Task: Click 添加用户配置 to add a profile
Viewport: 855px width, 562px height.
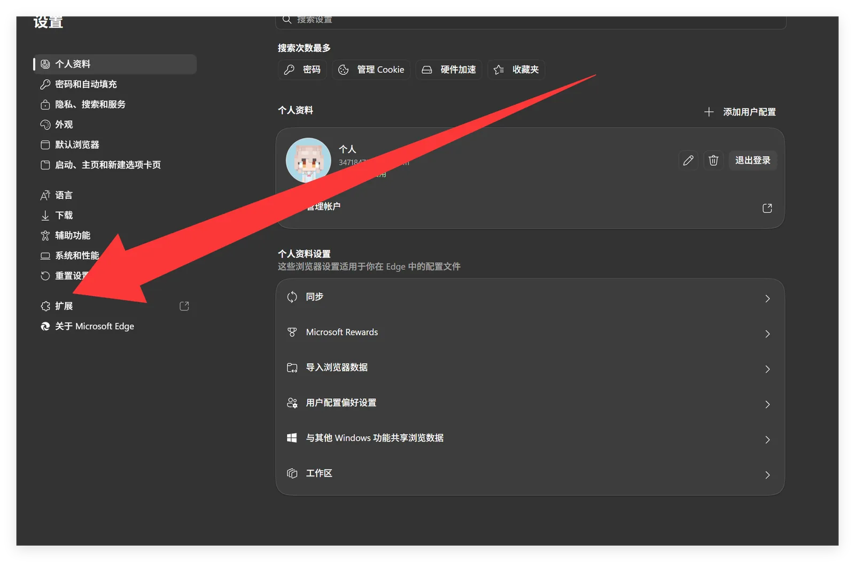Action: pos(740,112)
